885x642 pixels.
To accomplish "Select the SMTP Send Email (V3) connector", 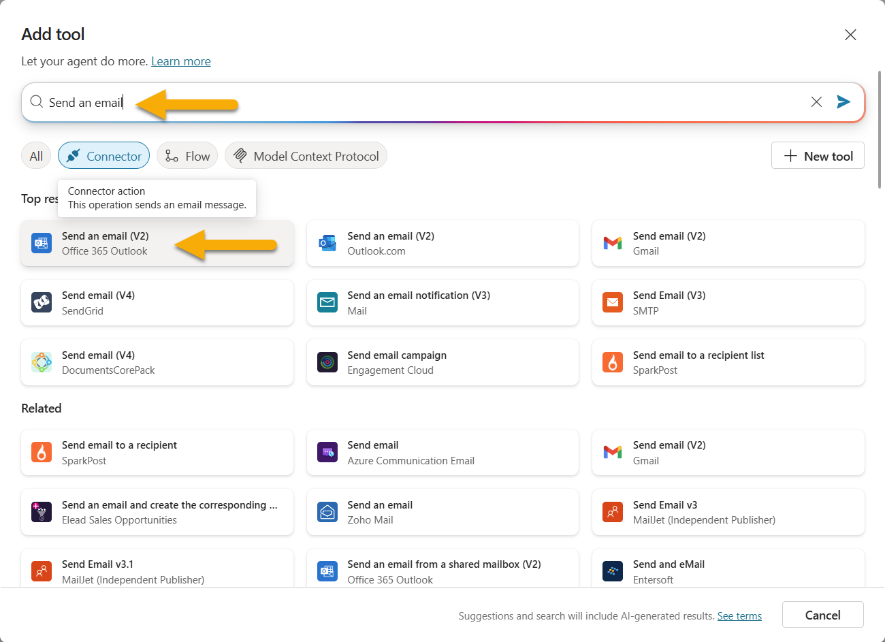I will click(x=728, y=302).
